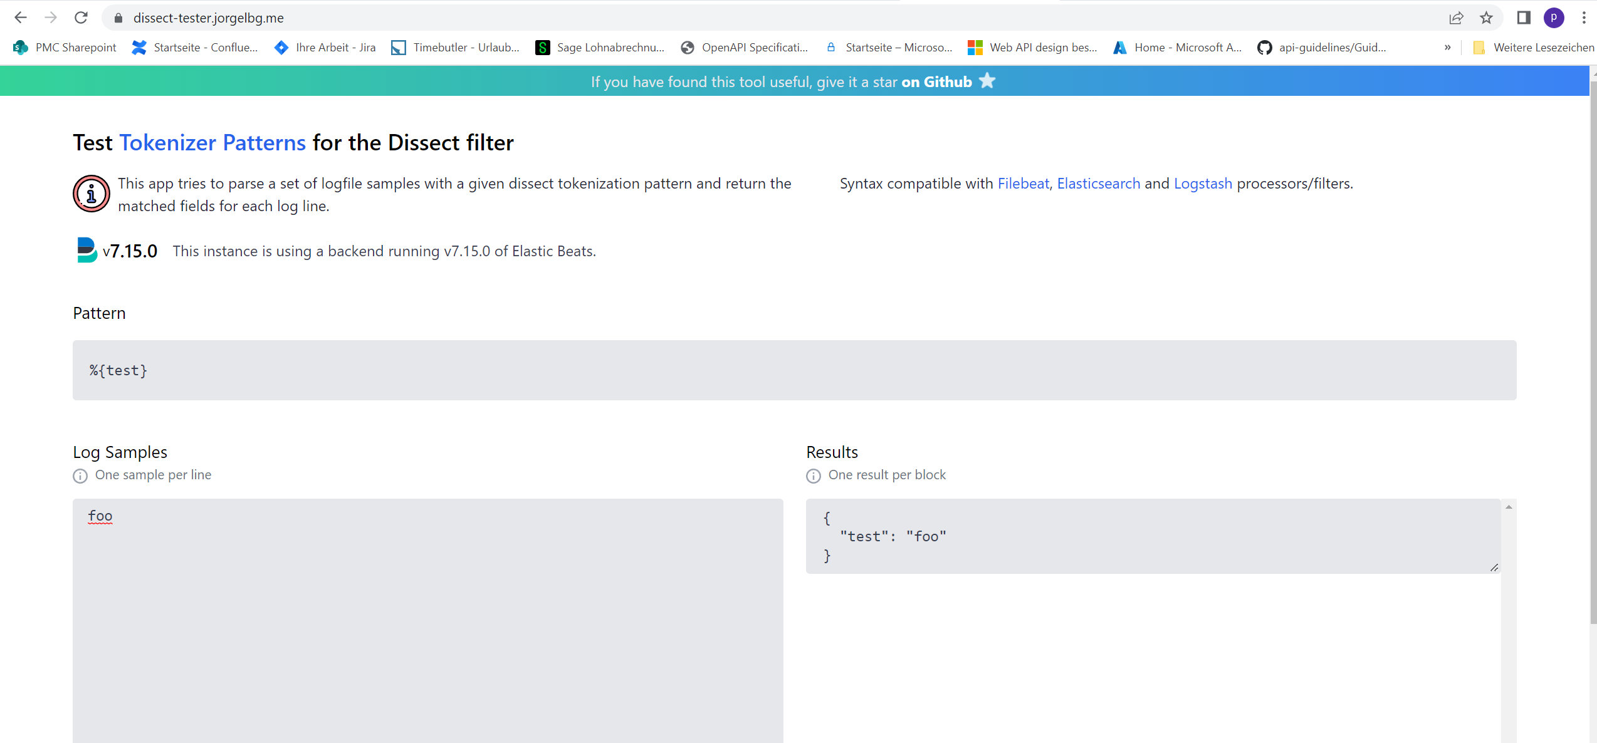Image resolution: width=1597 pixels, height=743 pixels.
Task: Open the Ihre Arbeit - Jira bookmark
Action: tap(324, 47)
